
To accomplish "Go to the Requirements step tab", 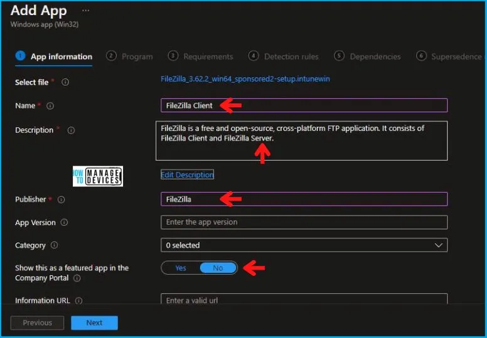I will pyautogui.click(x=200, y=56).
